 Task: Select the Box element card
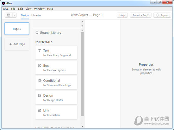point(56,67)
